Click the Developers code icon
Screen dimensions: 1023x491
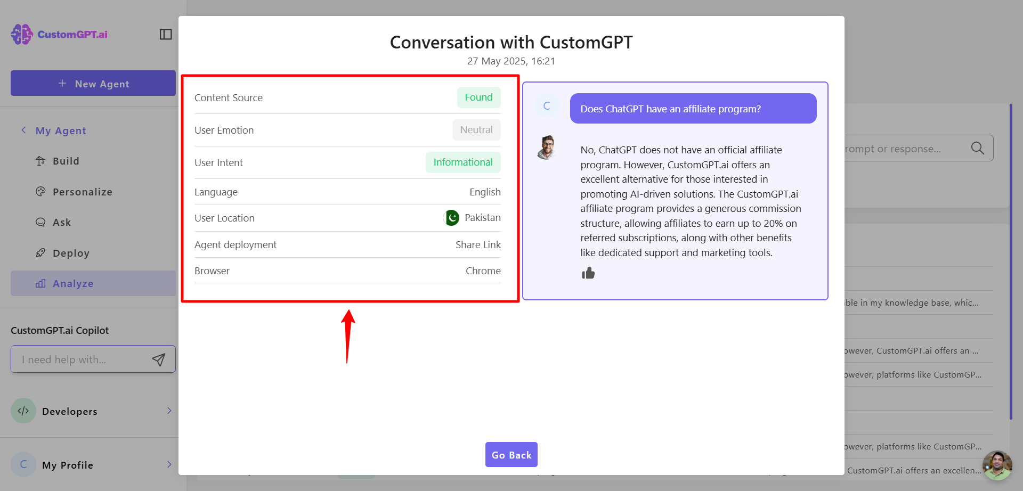click(x=23, y=411)
